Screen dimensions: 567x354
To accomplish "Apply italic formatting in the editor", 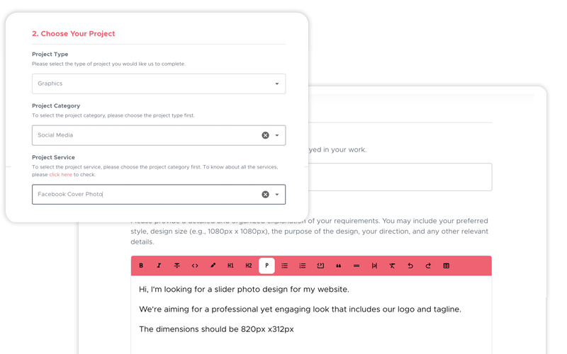I will [159, 265].
